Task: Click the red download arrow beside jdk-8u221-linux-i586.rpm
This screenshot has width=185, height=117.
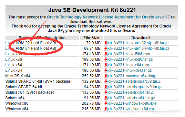Action: click(106, 54)
